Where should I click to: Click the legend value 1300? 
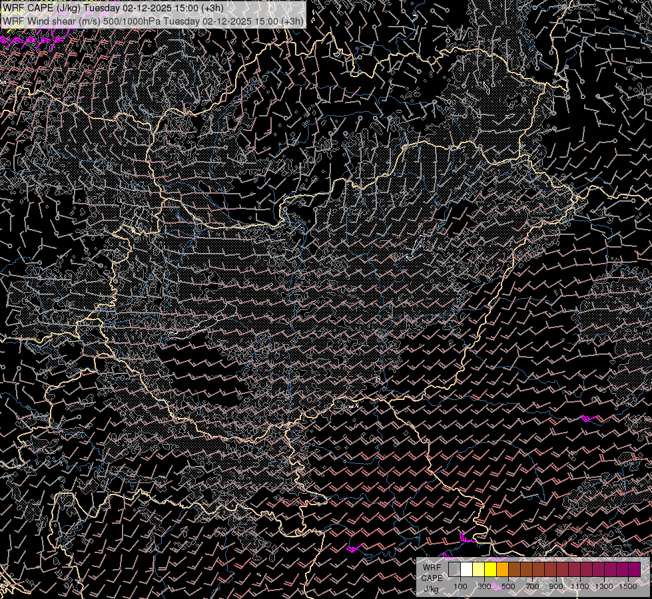coord(604,586)
